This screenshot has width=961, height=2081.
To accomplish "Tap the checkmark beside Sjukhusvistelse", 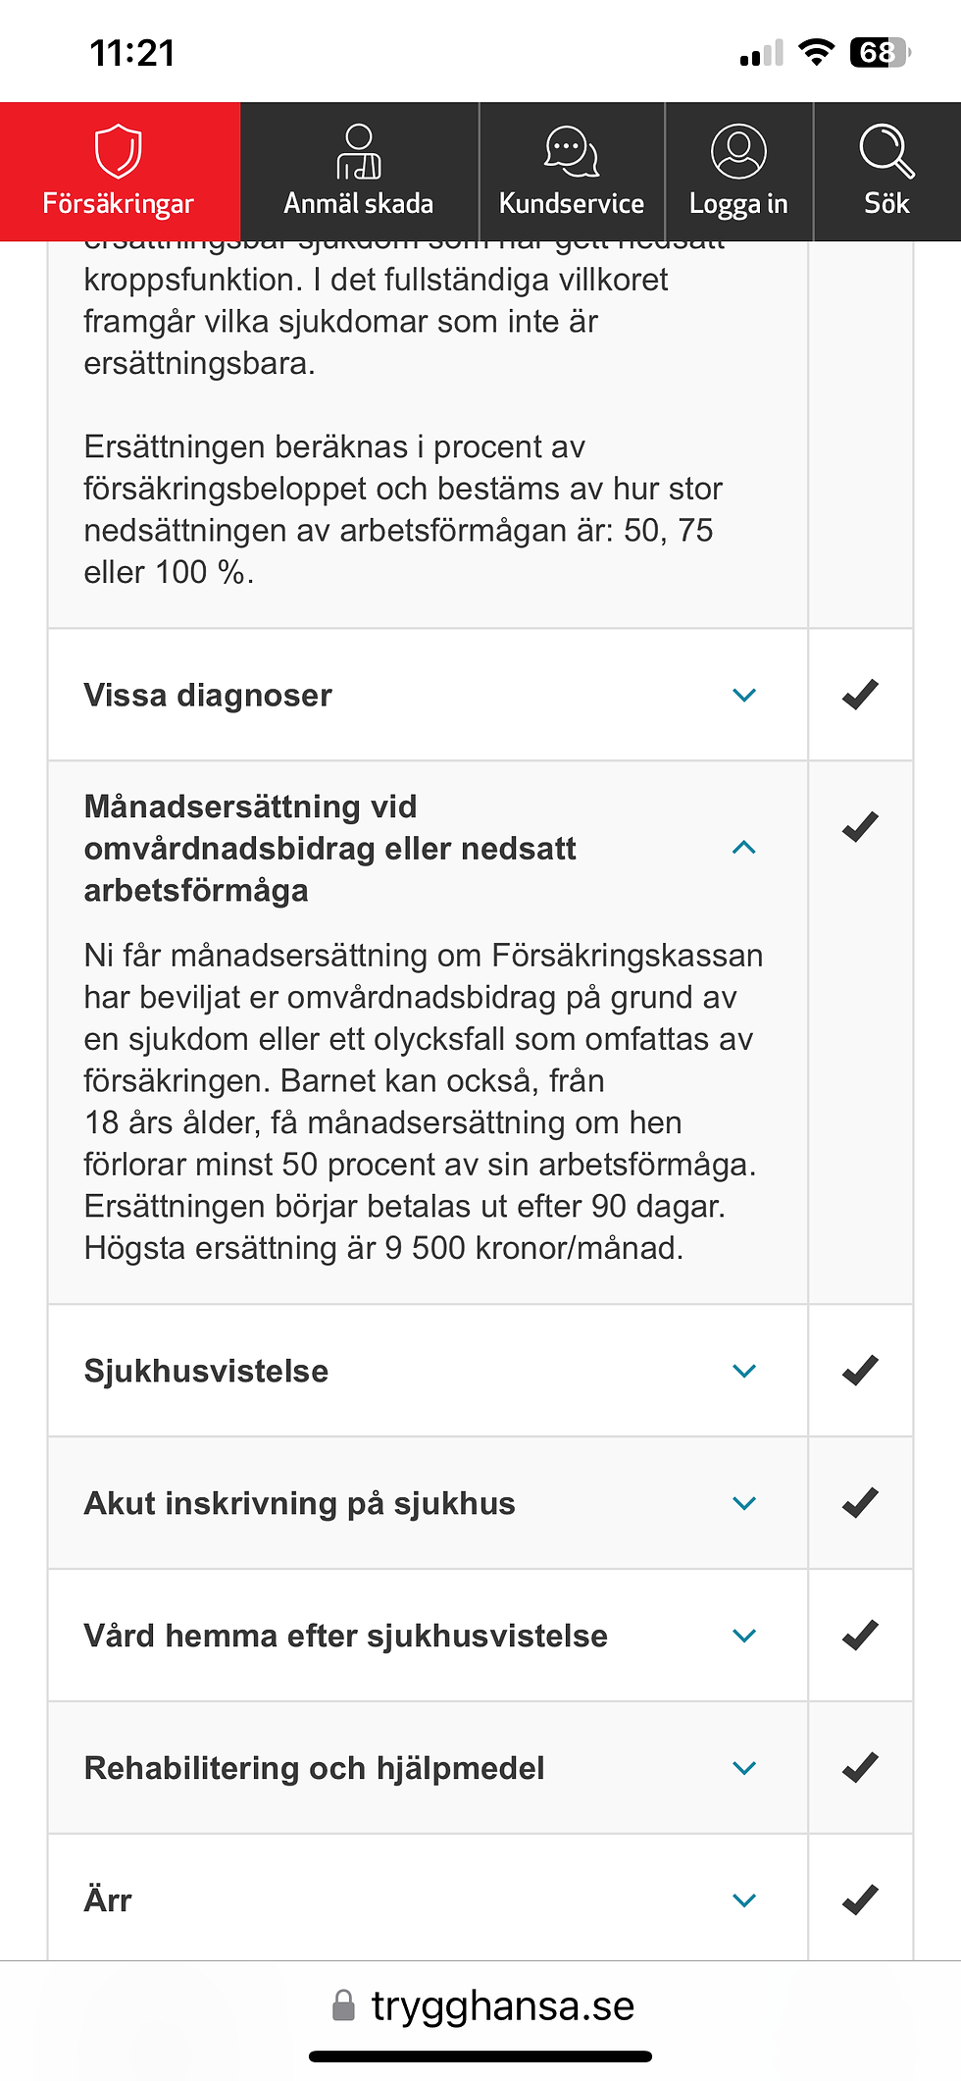I will [x=860, y=1371].
